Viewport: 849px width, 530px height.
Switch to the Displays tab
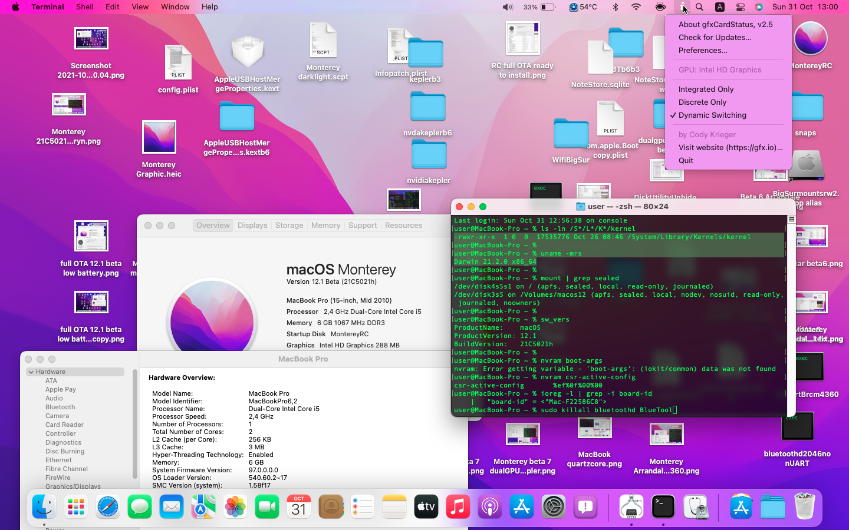[252, 226]
